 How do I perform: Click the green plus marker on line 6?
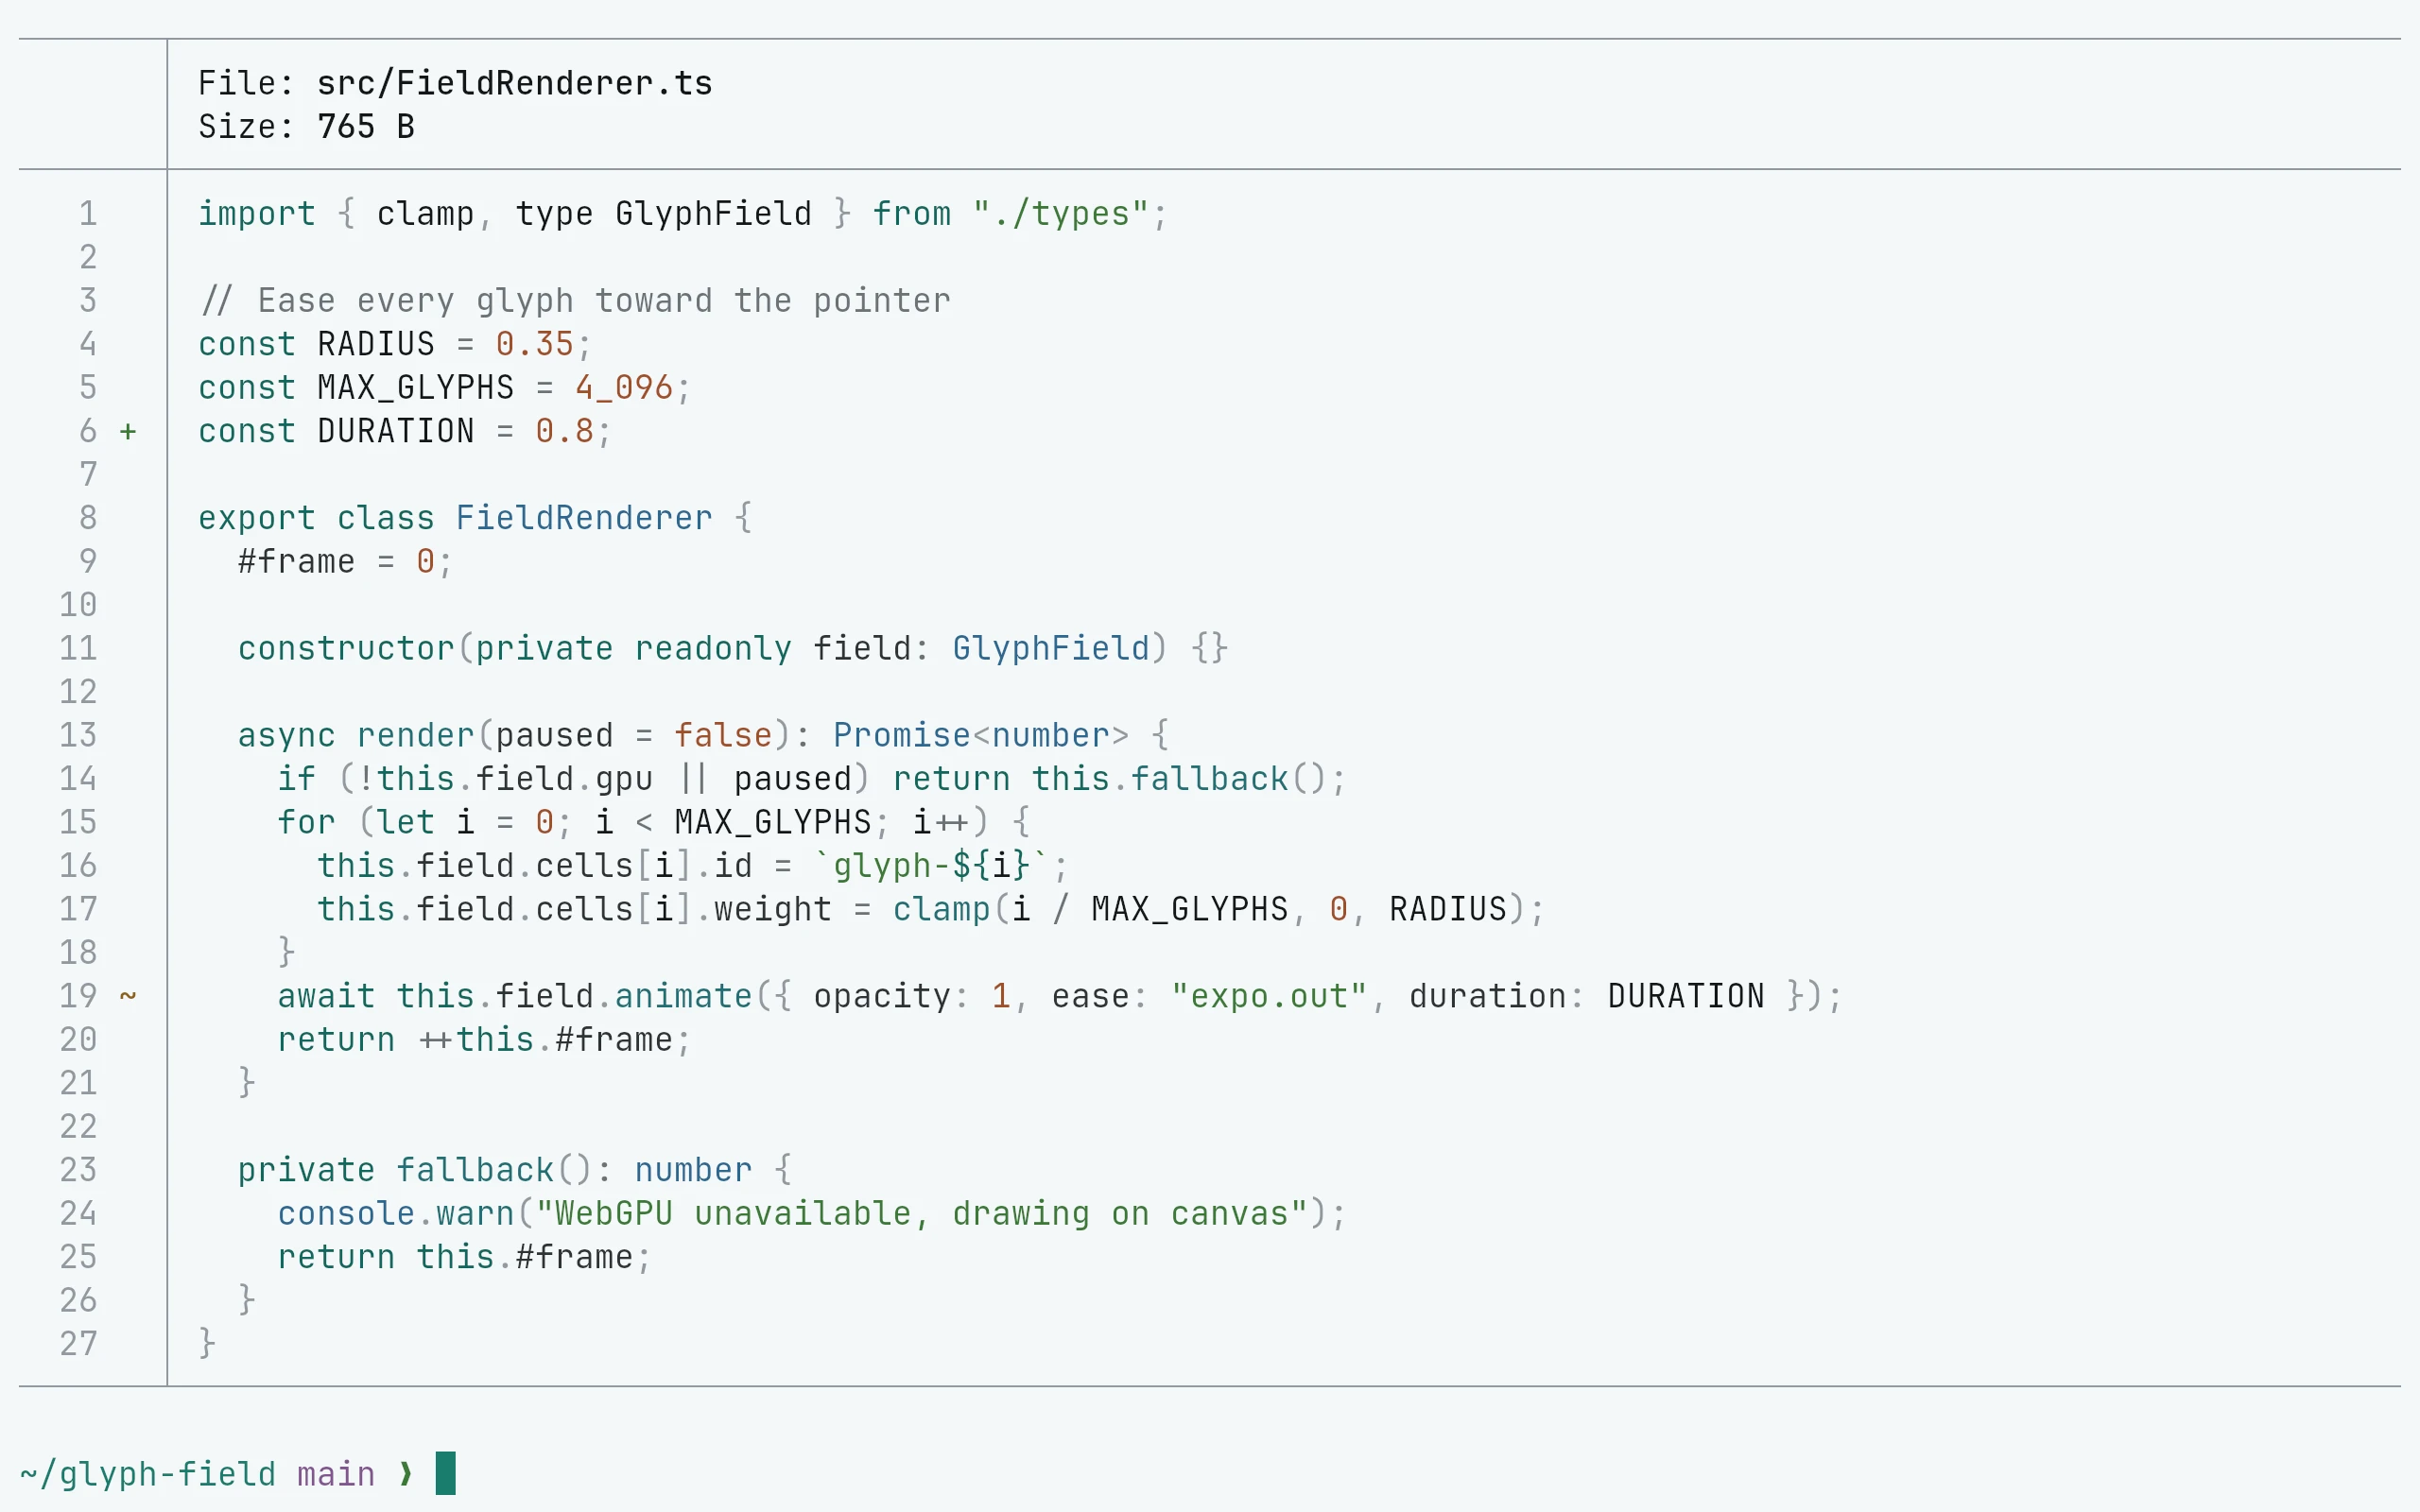tap(128, 432)
